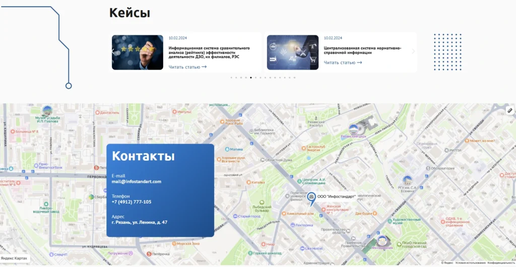Click the Информационная система сравнительного анализа title
The image size is (516, 267).
click(x=209, y=52)
